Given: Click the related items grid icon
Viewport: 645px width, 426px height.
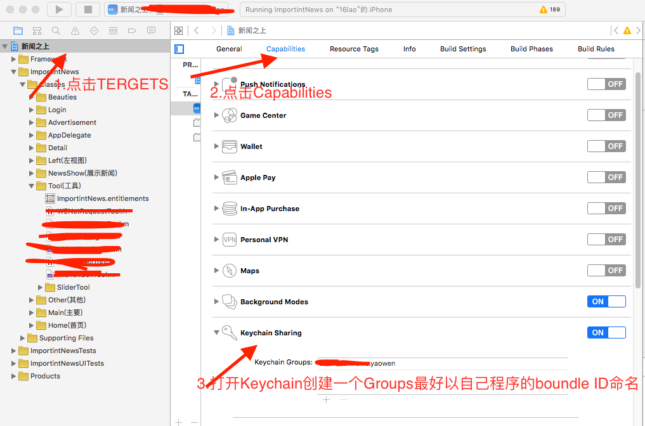Looking at the screenshot, I should click(178, 30).
